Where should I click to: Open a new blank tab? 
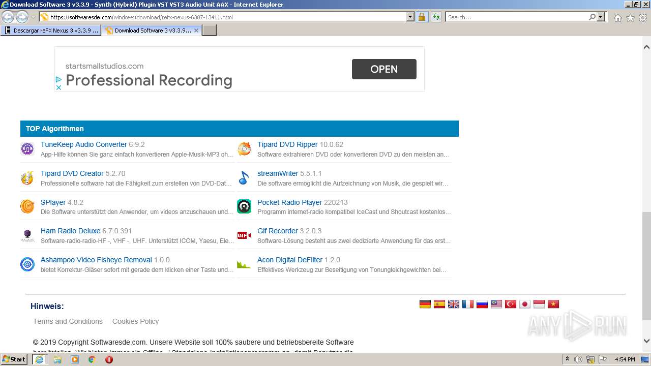pyautogui.click(x=210, y=30)
